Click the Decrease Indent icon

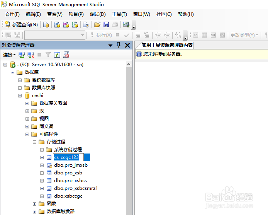pos(158,35)
